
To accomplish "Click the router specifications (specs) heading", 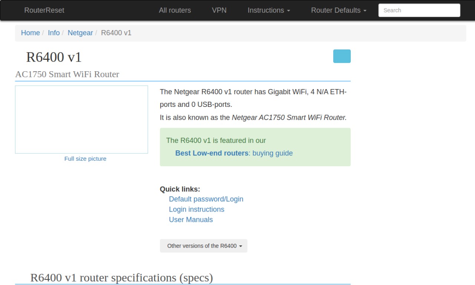I will (x=121, y=278).
